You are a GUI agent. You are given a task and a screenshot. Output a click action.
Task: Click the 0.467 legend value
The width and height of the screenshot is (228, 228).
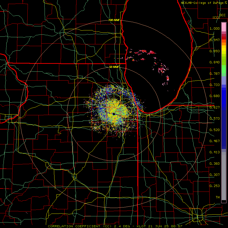[215, 141]
